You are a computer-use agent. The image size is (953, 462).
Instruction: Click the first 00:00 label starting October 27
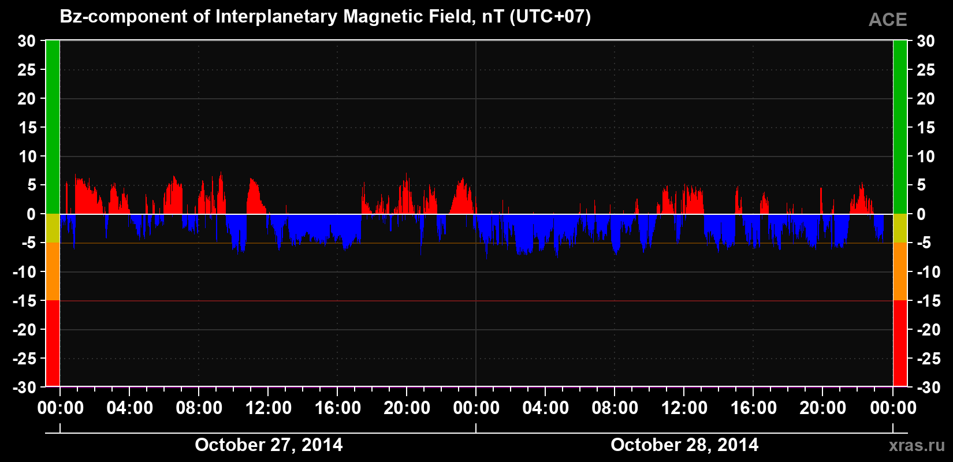(x=61, y=408)
